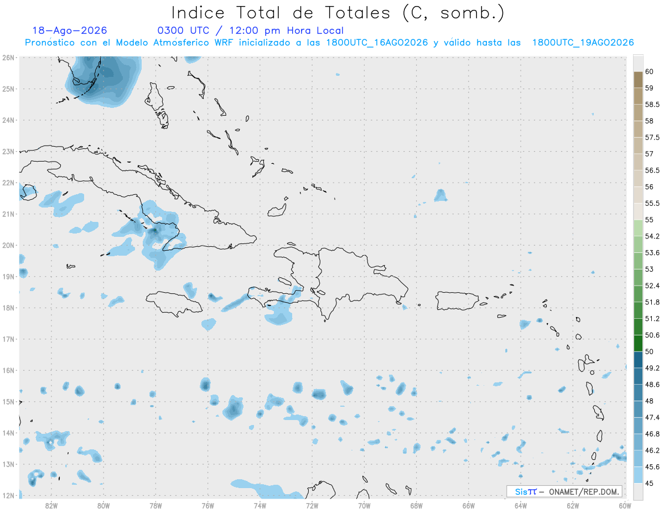
Task: Click the longitude label '76W'
Action: (x=208, y=505)
